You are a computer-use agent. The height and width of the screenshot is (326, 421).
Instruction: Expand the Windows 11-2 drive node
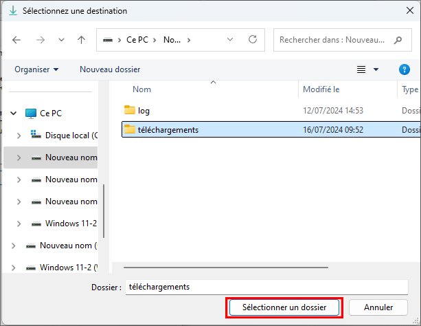point(19,224)
